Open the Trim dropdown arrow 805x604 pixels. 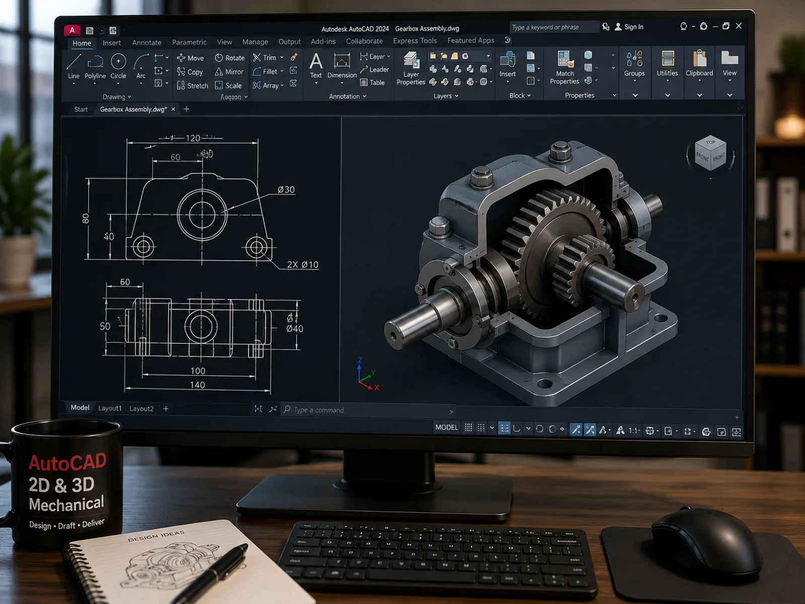pyautogui.click(x=282, y=57)
